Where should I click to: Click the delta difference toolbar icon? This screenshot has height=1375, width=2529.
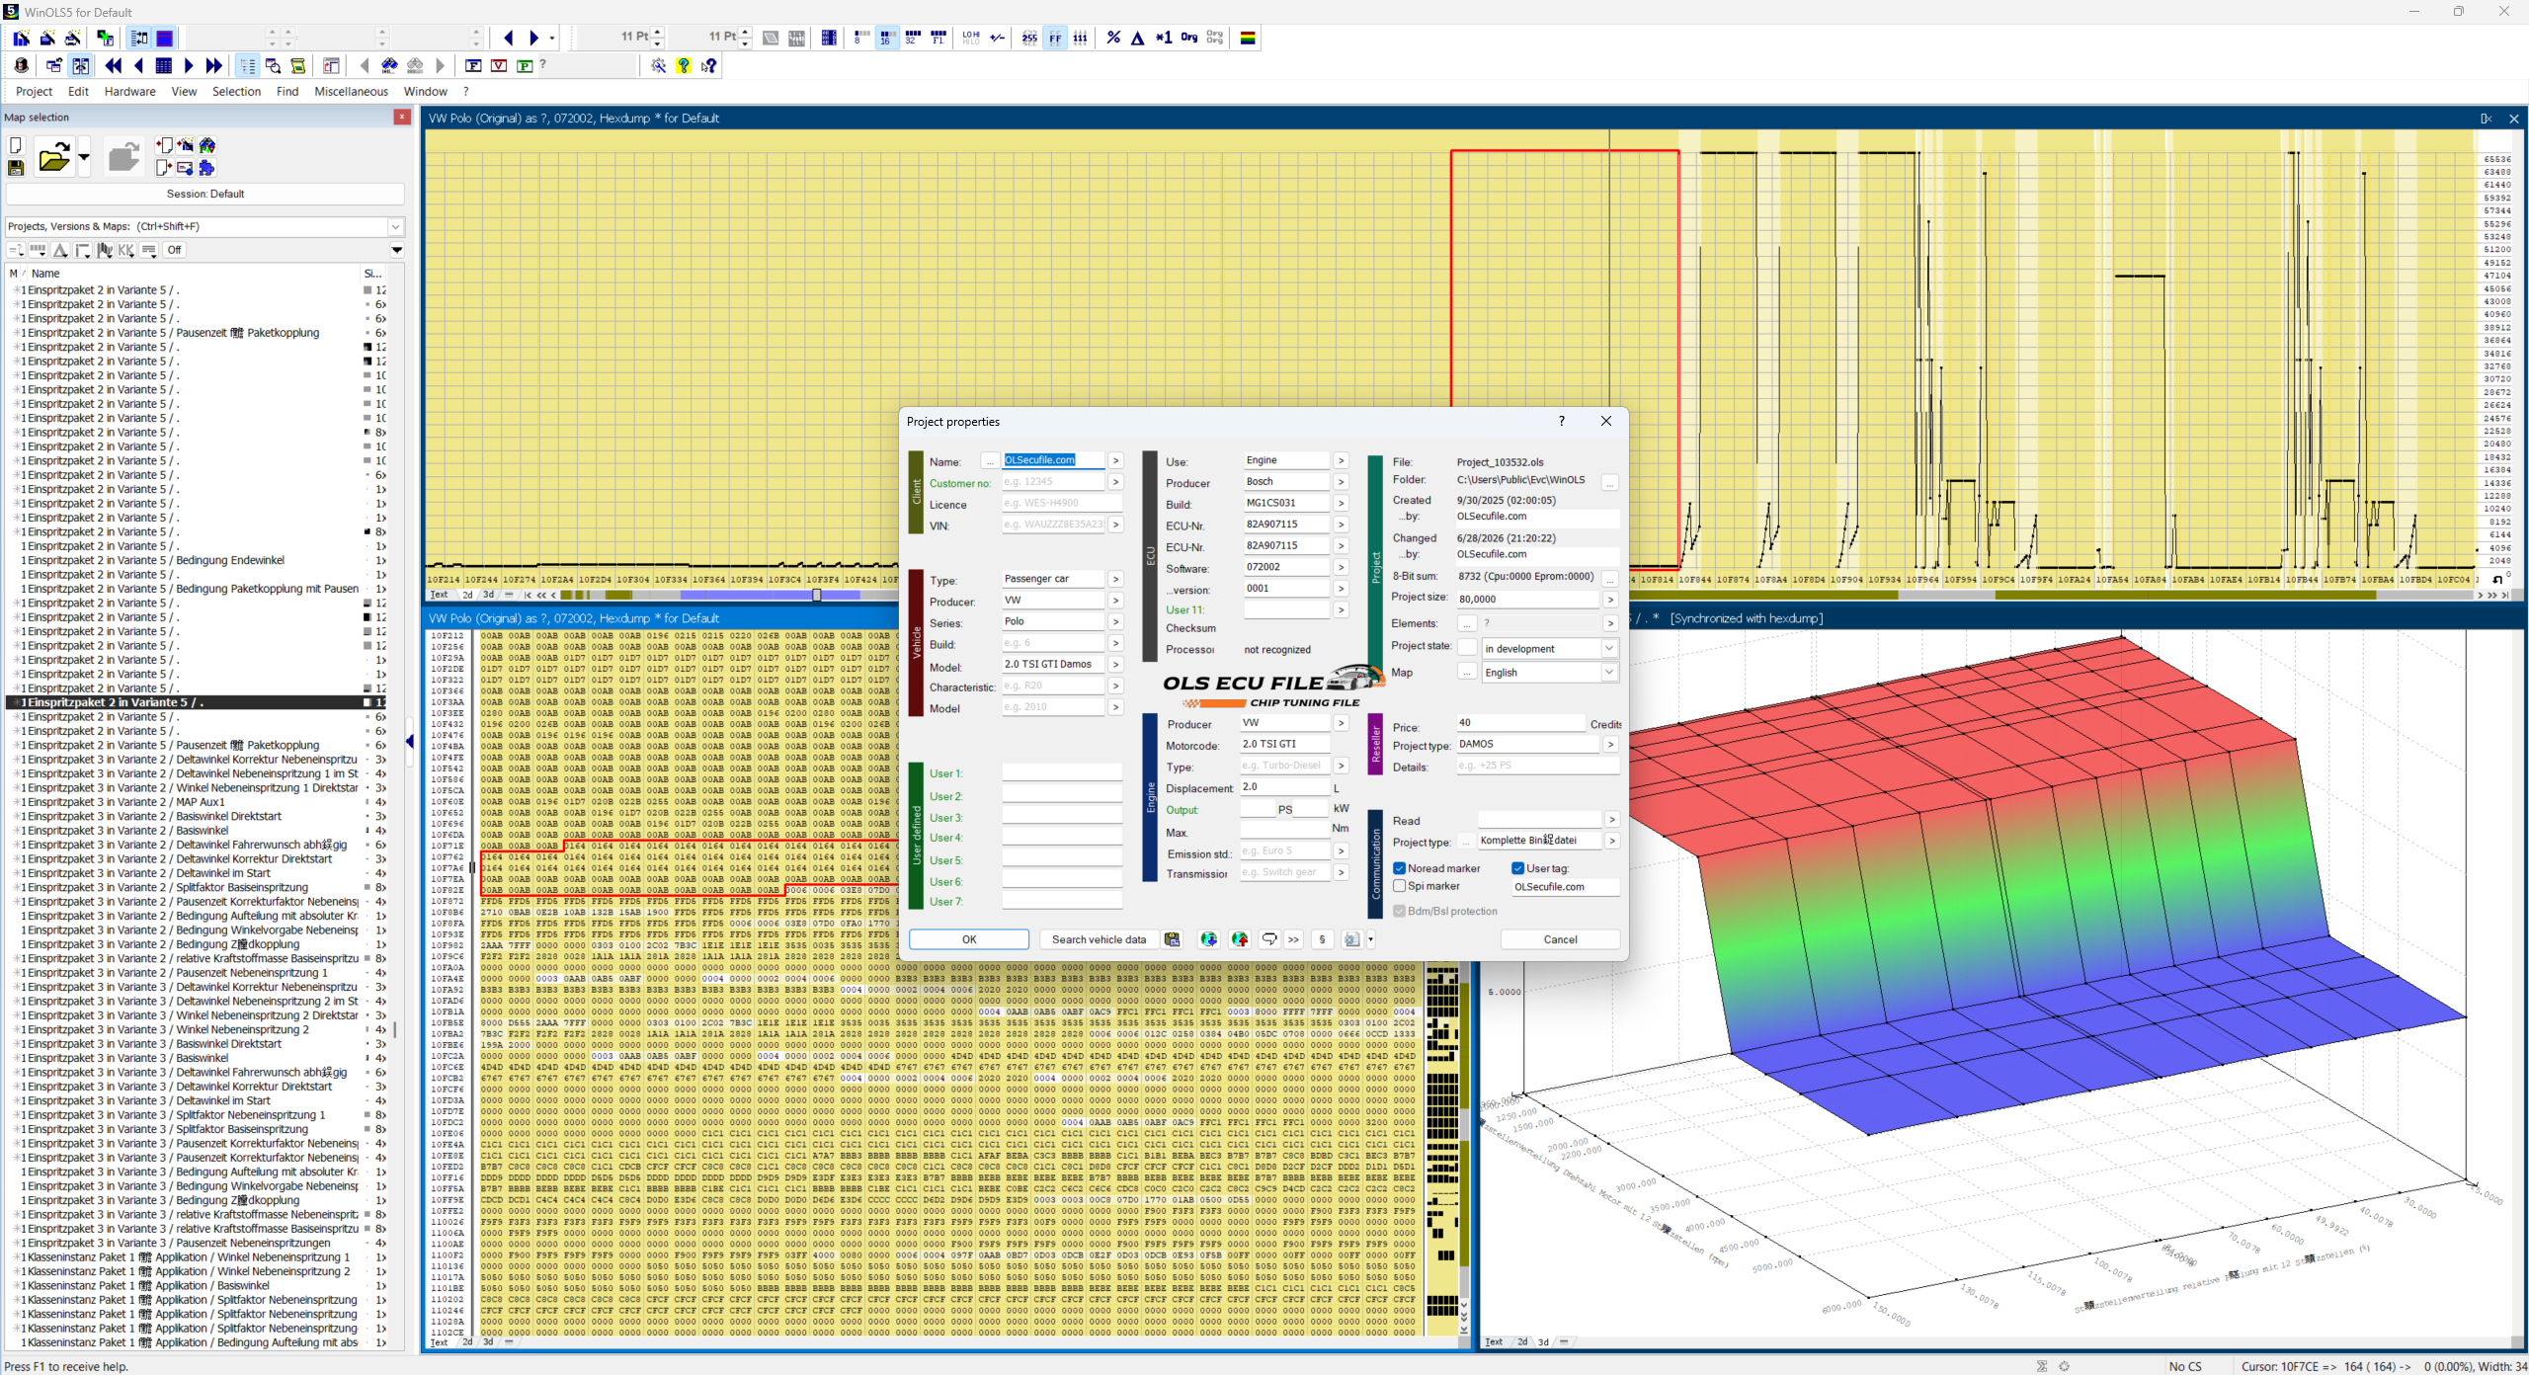1138,38
